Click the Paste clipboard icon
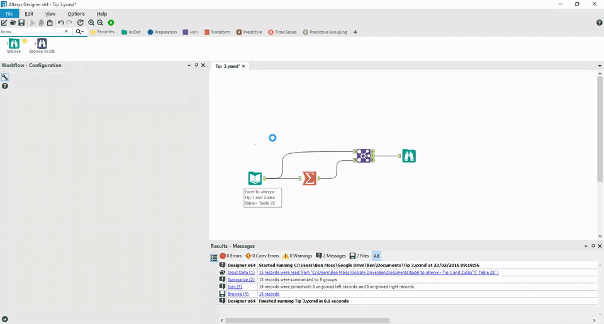604x324 pixels. pyautogui.click(x=50, y=23)
